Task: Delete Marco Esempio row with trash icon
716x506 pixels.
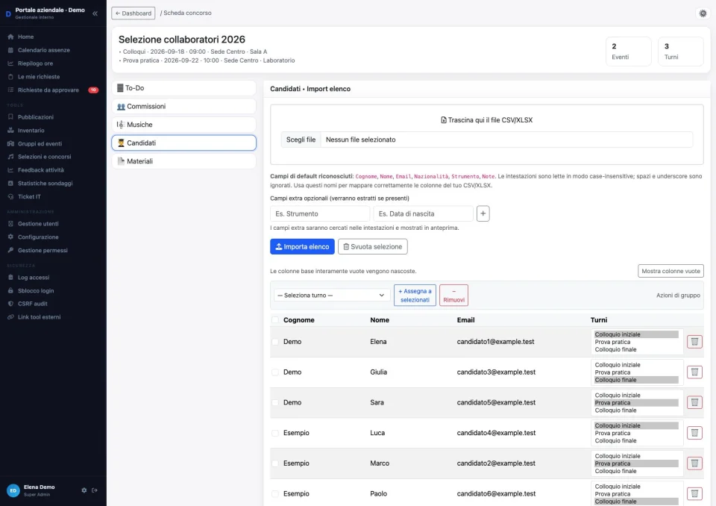Action: coord(694,463)
